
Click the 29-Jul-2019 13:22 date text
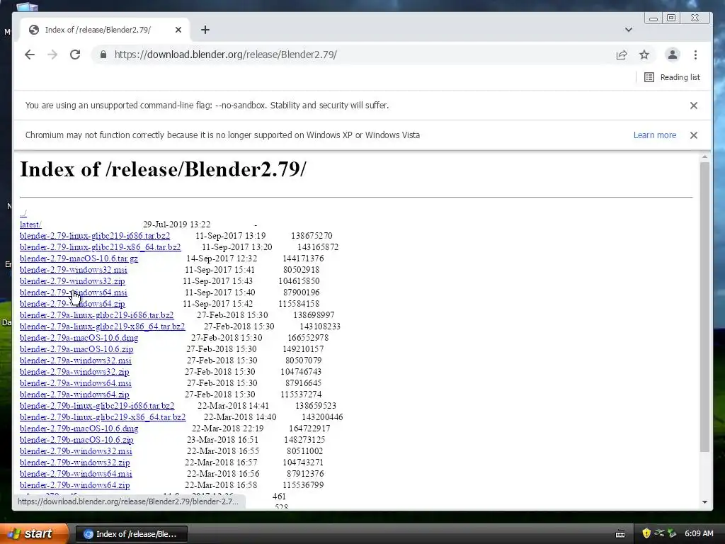click(176, 225)
